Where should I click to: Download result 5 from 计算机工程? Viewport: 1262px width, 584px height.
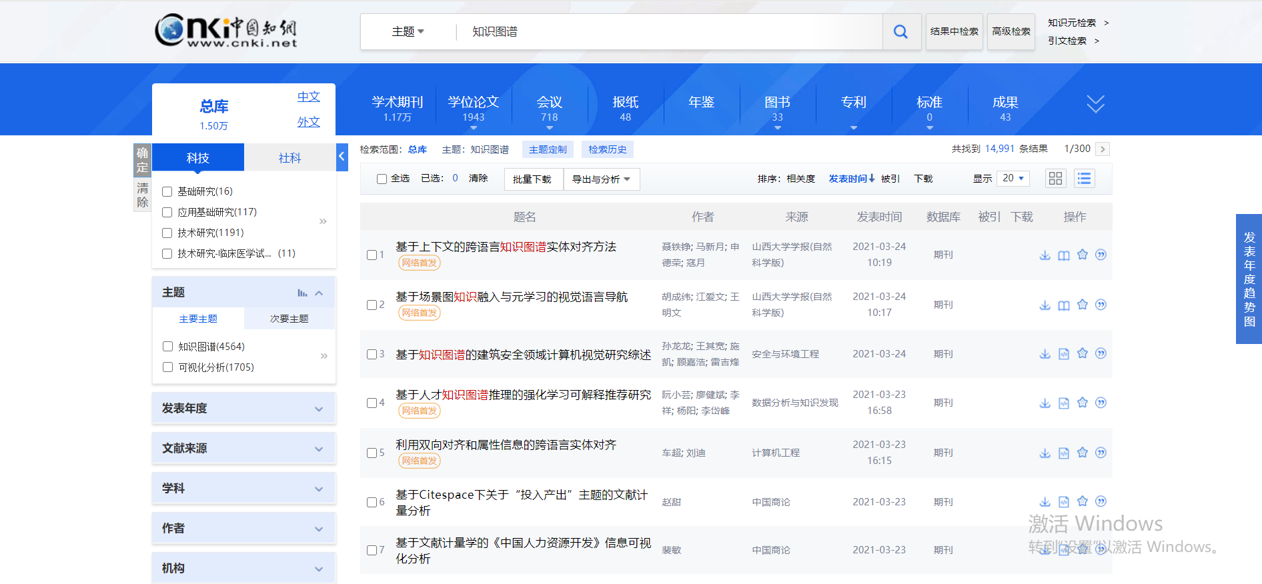[x=1045, y=453]
